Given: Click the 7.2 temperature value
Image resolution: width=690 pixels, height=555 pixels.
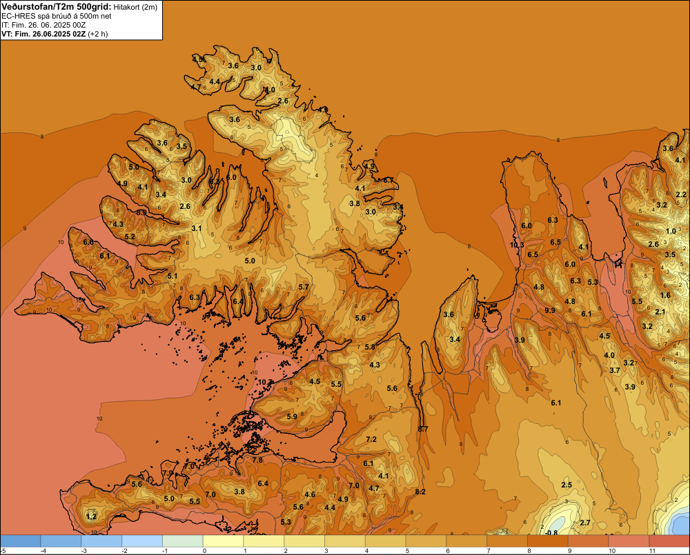Looking at the screenshot, I should coord(371,439).
